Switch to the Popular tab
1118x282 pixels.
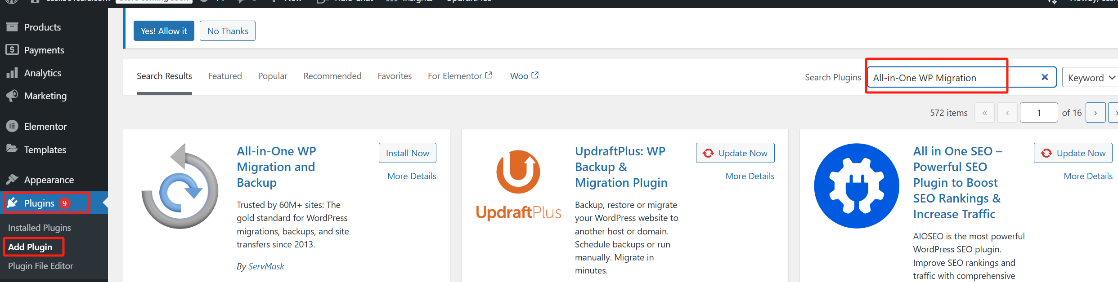pos(273,76)
